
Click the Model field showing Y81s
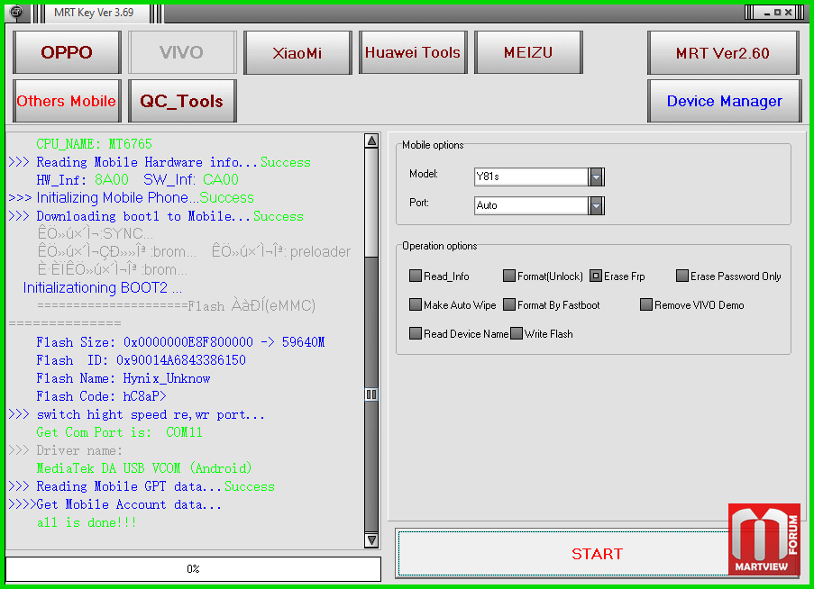coord(531,177)
